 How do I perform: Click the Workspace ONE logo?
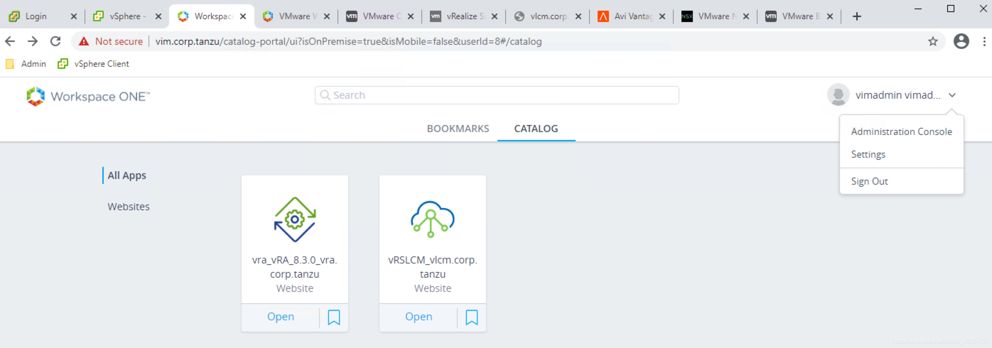pos(88,96)
